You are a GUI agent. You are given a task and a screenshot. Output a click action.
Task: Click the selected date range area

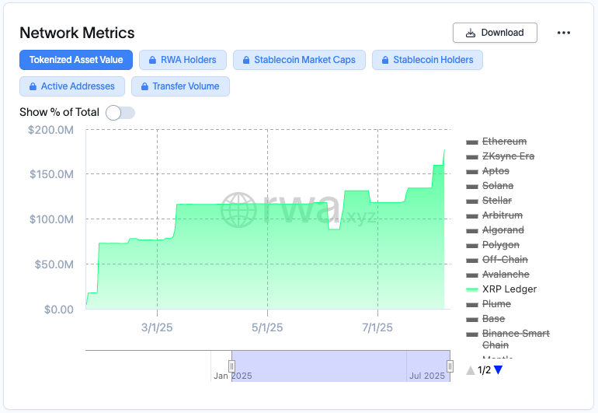tap(341, 366)
